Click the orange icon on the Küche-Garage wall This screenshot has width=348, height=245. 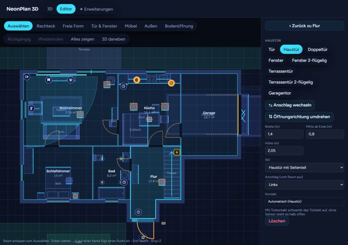tap(171, 83)
